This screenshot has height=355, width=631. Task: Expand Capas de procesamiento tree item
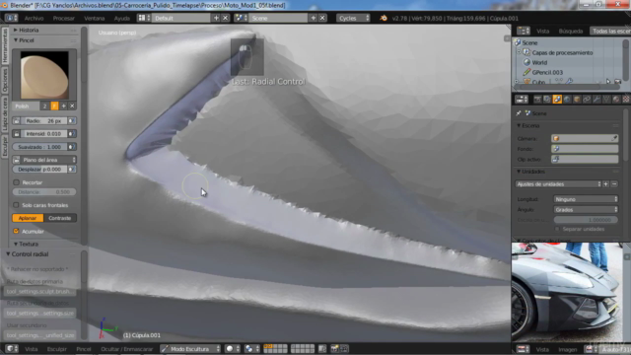coord(520,52)
